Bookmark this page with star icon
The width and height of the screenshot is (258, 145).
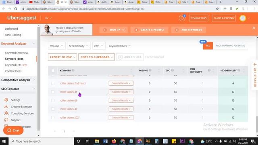pos(217,9)
